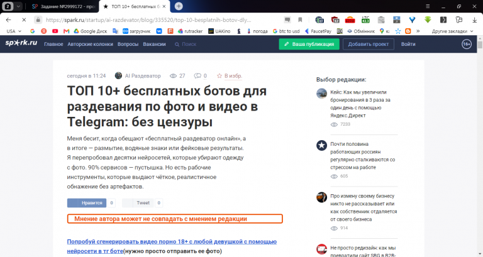This screenshot has height=257, width=483.
Task: Bookmark this page with the bookmark icon
Action: [300, 20]
